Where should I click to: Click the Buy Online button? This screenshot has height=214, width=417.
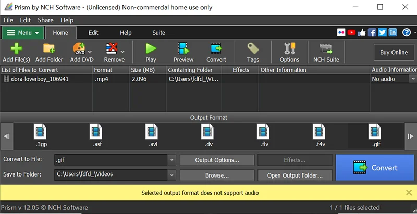pyautogui.click(x=394, y=52)
